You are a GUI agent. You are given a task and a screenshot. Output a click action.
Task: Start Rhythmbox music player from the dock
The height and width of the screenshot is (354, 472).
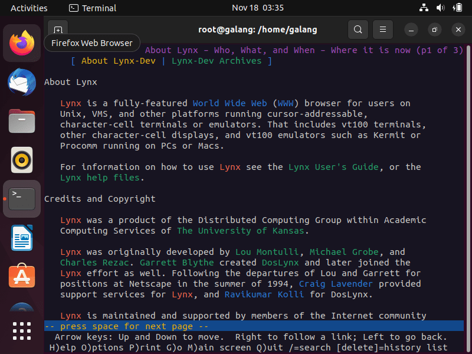[x=22, y=160]
